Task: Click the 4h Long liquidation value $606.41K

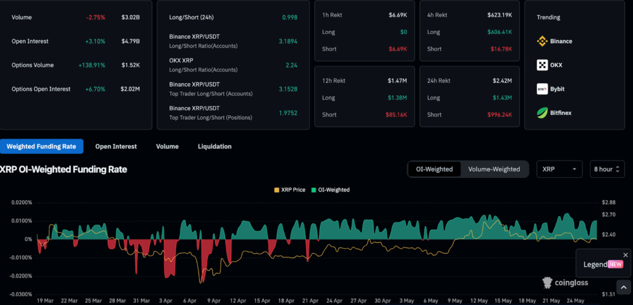Action: (x=499, y=32)
